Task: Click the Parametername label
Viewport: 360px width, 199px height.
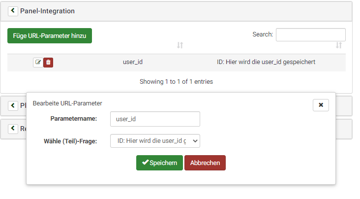Action: (74, 119)
